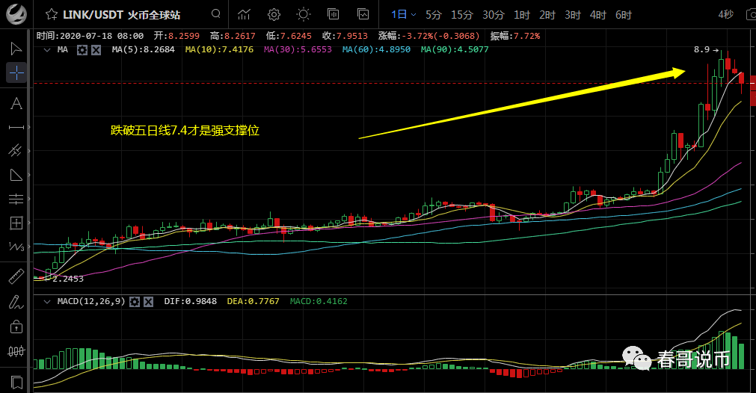Choose the text annotation tool
The image size is (756, 393).
tap(16, 103)
